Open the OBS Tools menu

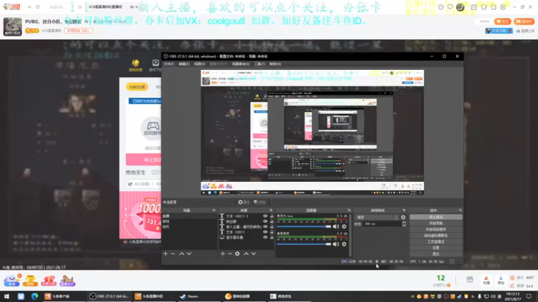coord(260,64)
